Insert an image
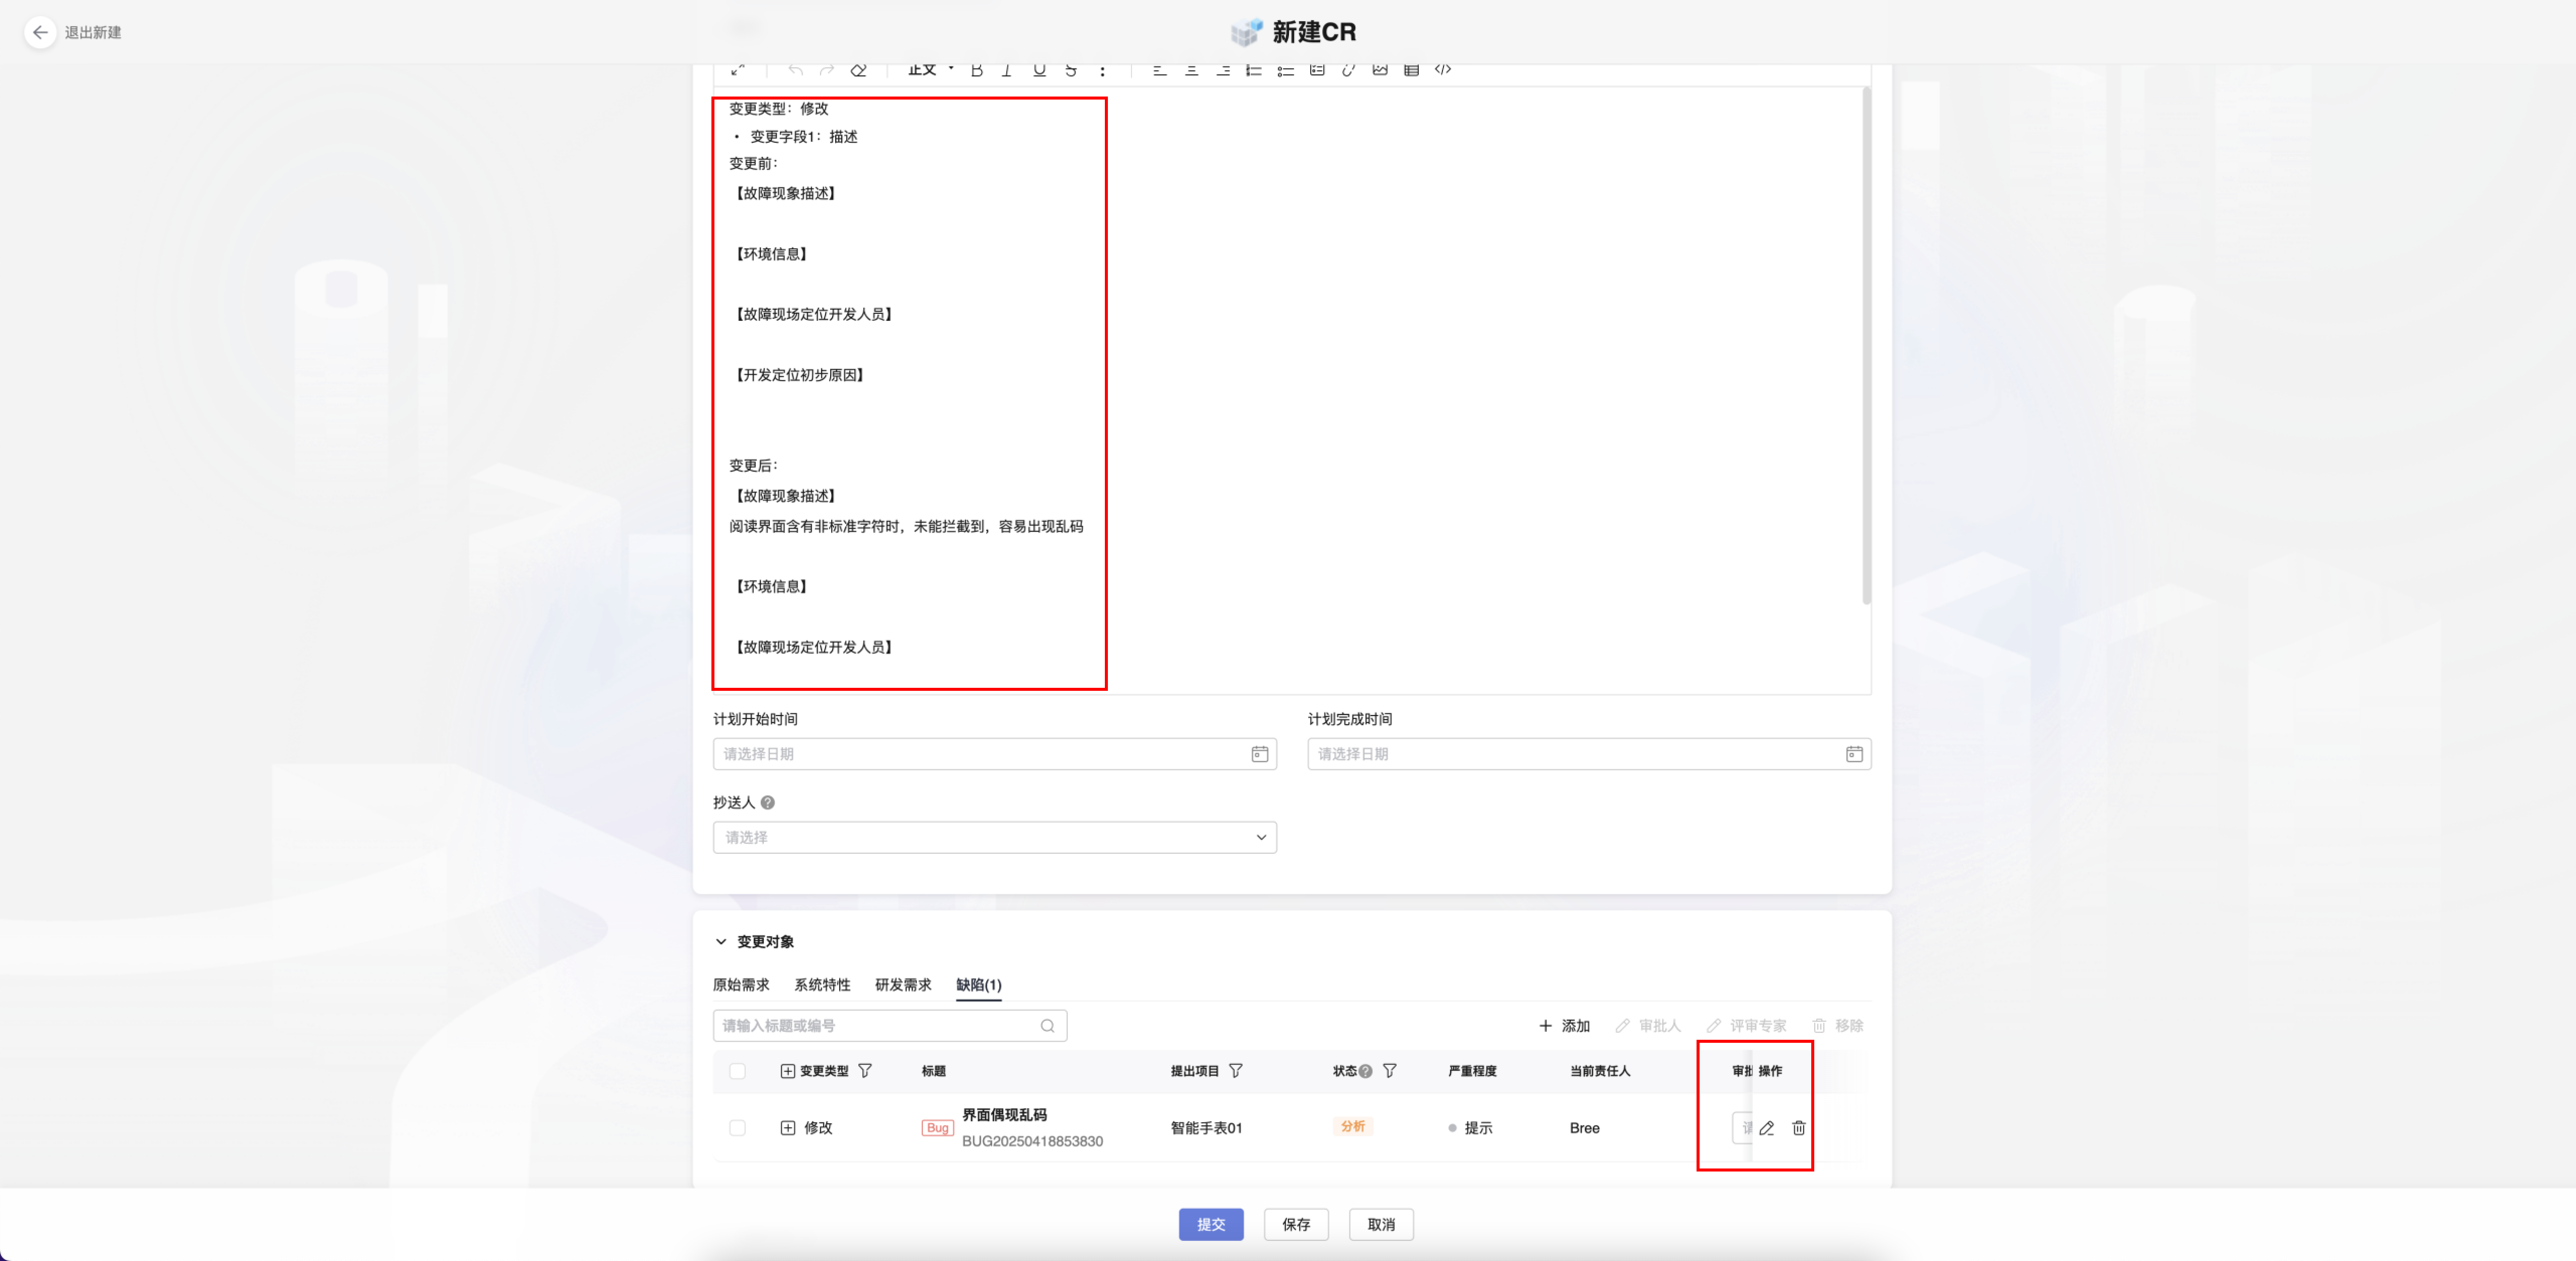Image resolution: width=2576 pixels, height=1261 pixels. 1380,70
